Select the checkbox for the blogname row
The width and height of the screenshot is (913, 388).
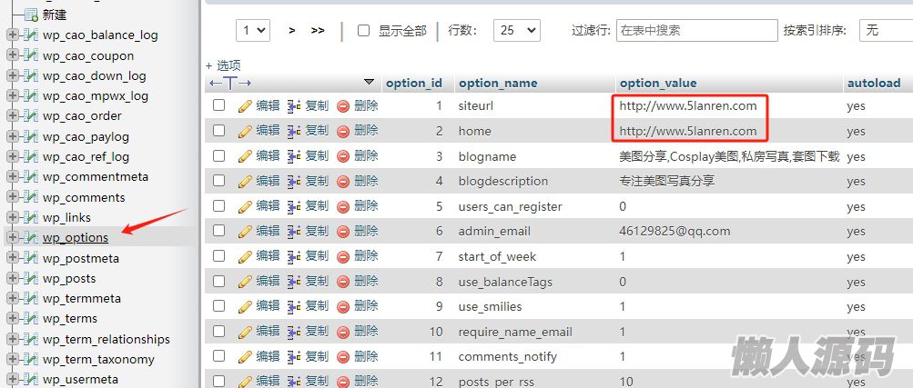[219, 155]
